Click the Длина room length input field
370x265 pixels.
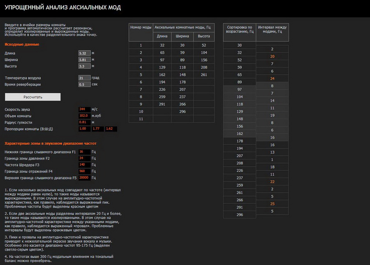(84, 53)
